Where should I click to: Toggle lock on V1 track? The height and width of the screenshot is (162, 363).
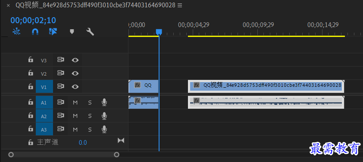pyautogui.click(x=31, y=86)
